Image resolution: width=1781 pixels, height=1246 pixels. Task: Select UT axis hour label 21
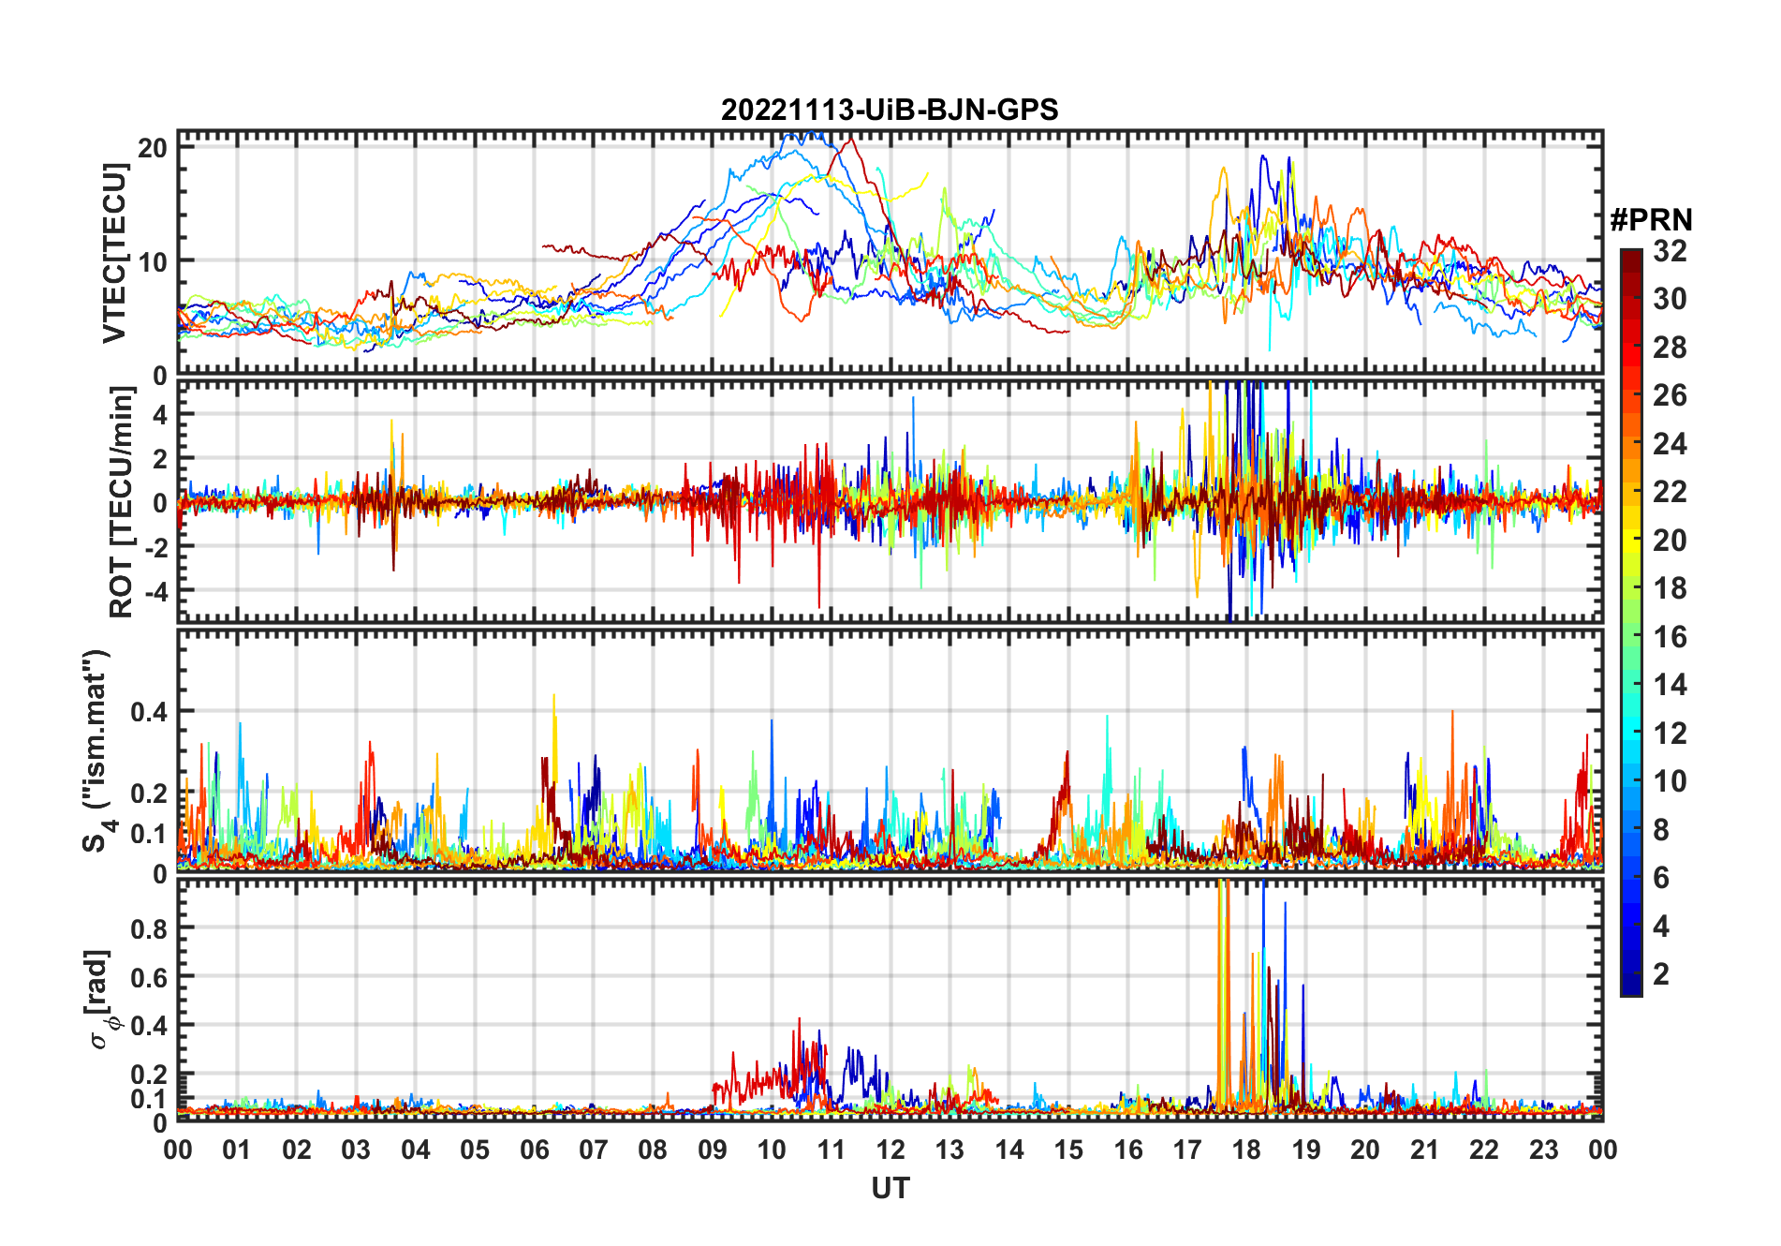point(1424,1150)
